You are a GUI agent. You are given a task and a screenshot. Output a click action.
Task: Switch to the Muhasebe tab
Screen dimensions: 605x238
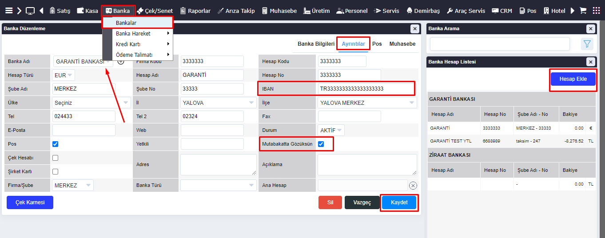pyautogui.click(x=402, y=44)
